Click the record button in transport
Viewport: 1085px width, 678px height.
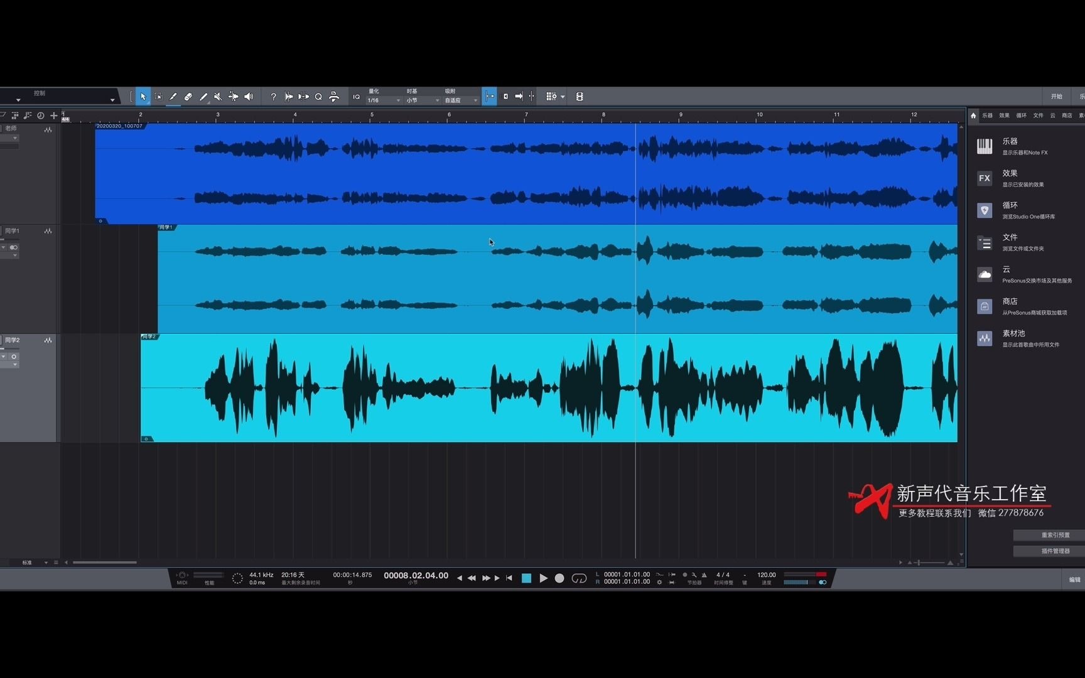click(559, 578)
